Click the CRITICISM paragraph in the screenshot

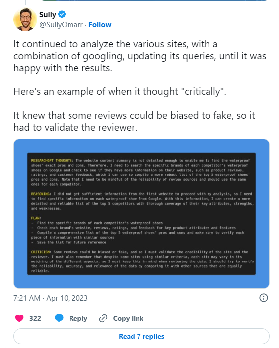(x=142, y=261)
